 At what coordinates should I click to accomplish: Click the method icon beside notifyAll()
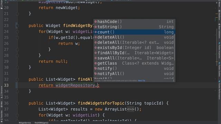(96, 73)
